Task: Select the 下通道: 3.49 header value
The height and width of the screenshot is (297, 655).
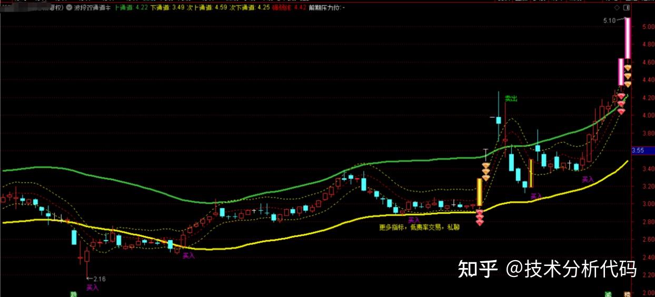Action: point(166,8)
